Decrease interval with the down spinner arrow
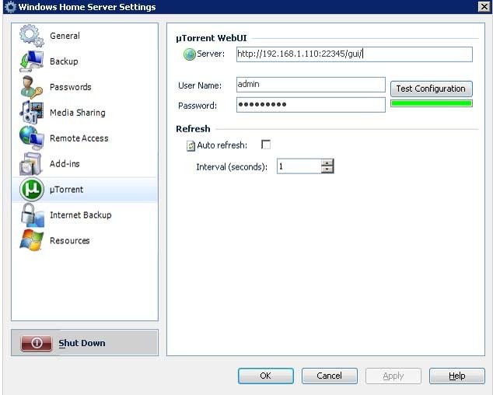The height and width of the screenshot is (395, 493). [x=327, y=170]
